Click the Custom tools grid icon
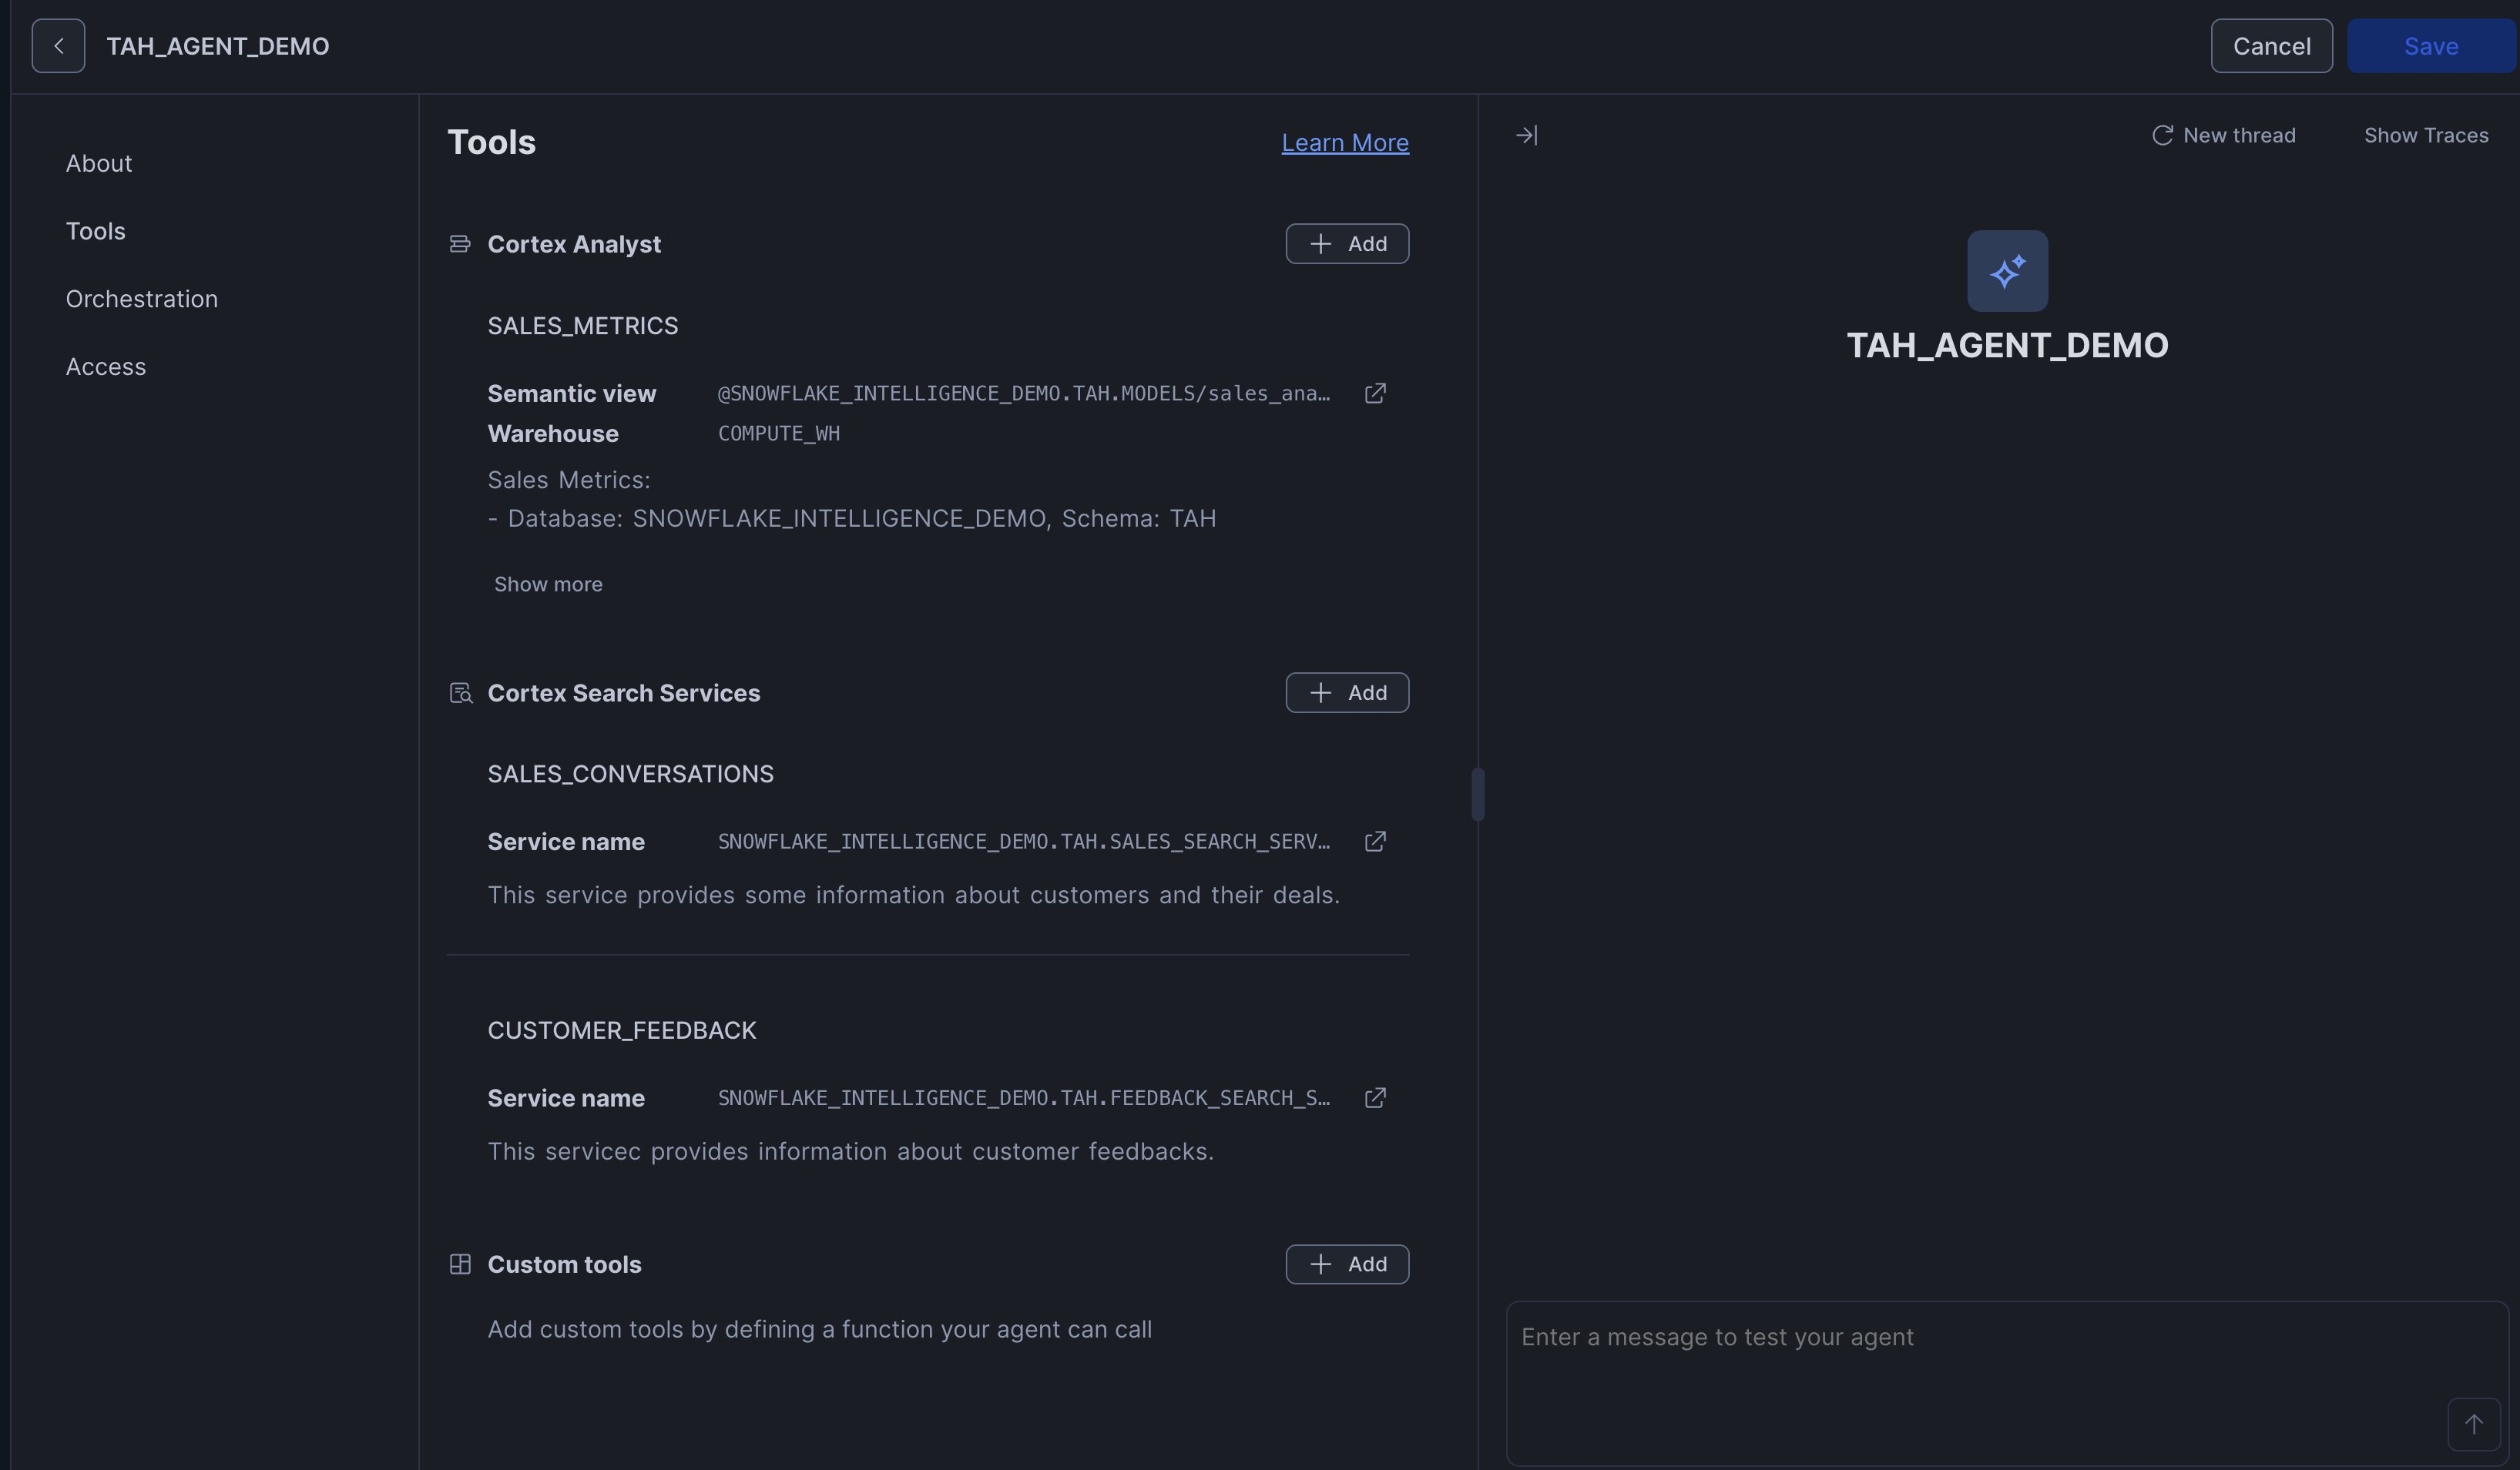Image resolution: width=2520 pixels, height=1470 pixels. point(460,1264)
